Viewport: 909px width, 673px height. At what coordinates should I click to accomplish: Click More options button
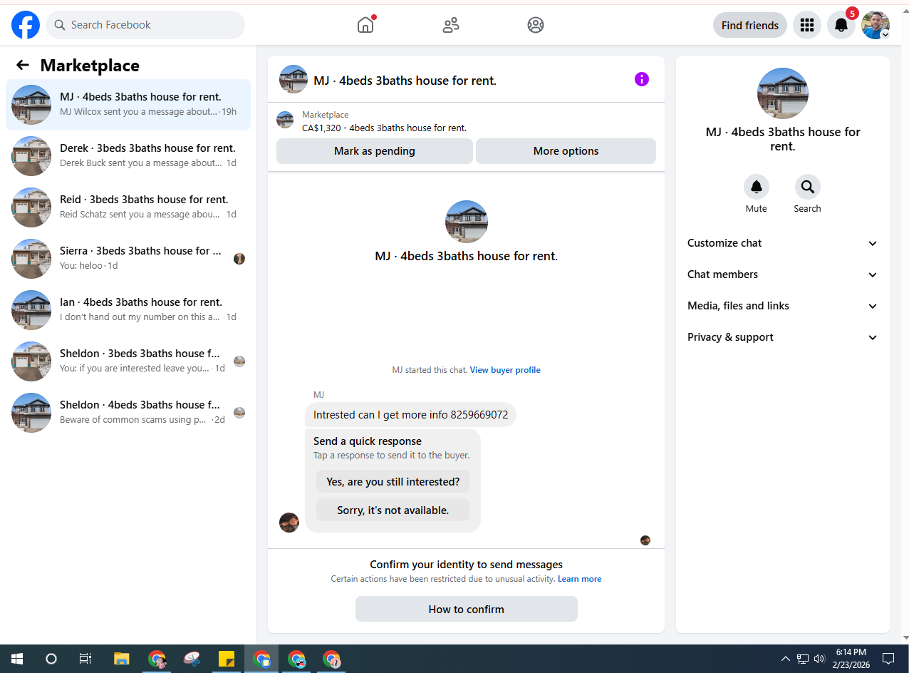566,151
